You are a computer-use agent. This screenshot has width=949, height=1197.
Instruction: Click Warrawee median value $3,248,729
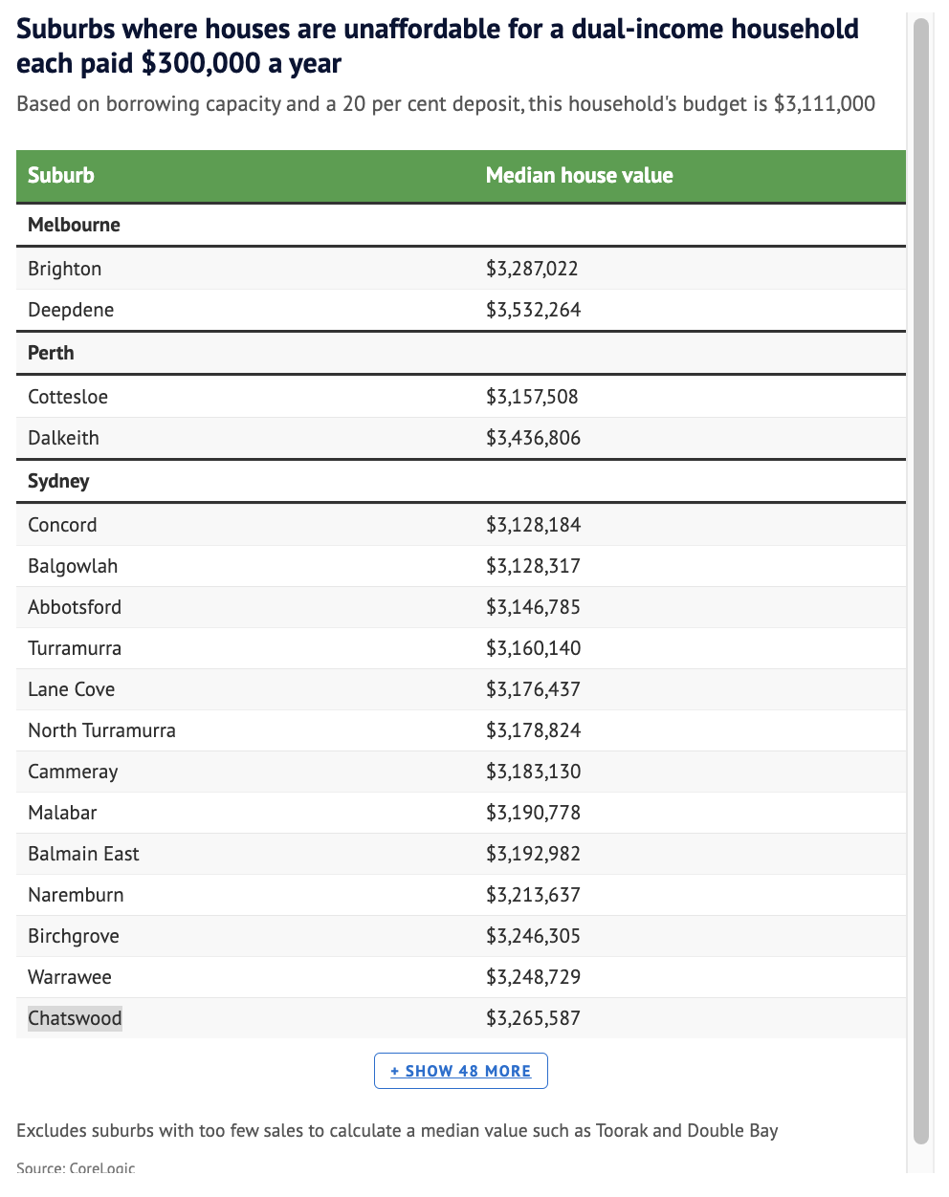pos(533,977)
